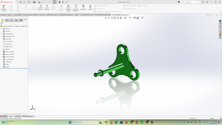Select Top Plane in feature tree

(8, 44)
